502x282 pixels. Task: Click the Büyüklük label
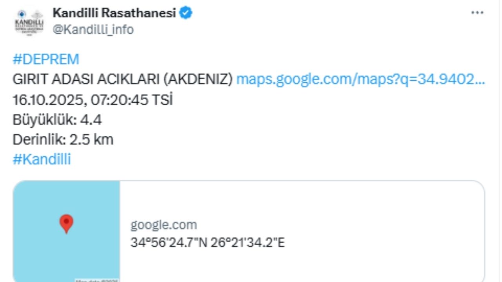(44, 120)
